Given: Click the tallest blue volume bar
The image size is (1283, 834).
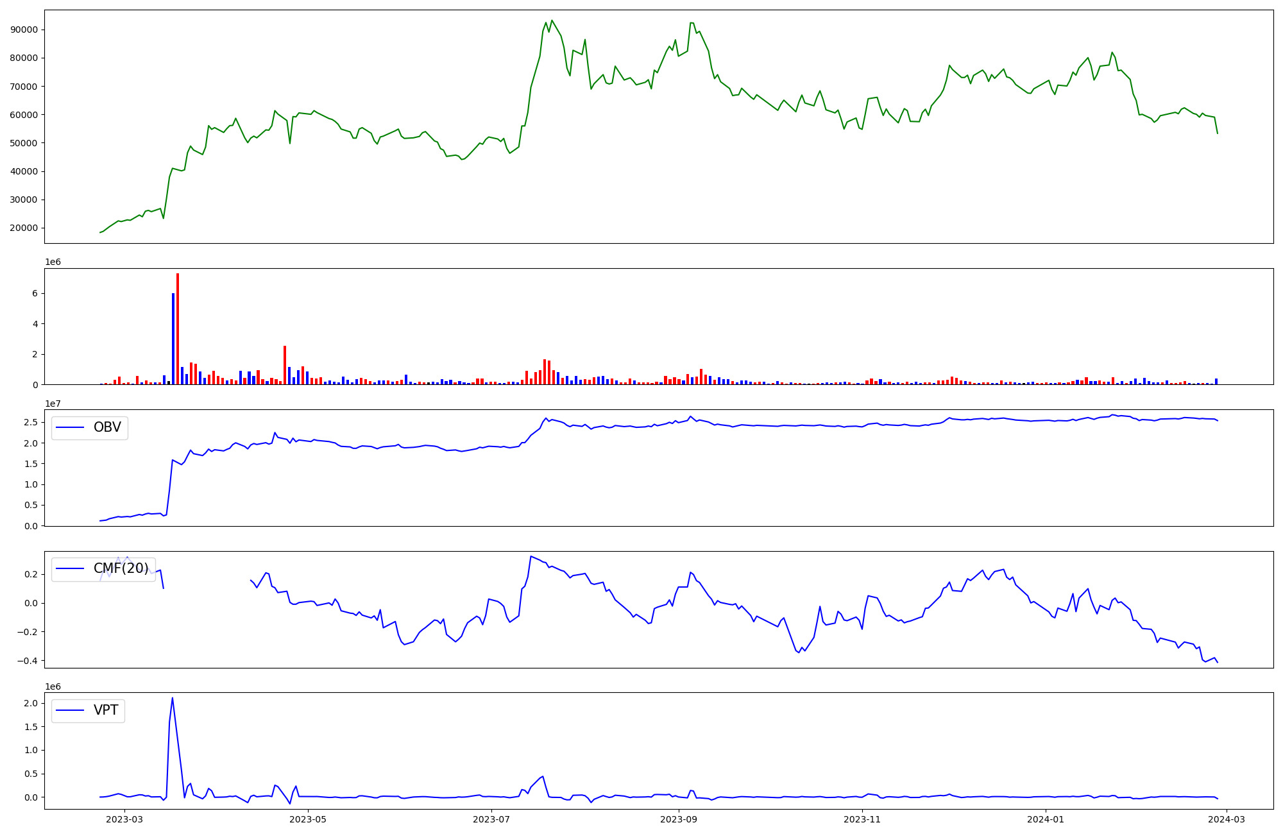Looking at the screenshot, I should point(173,340).
